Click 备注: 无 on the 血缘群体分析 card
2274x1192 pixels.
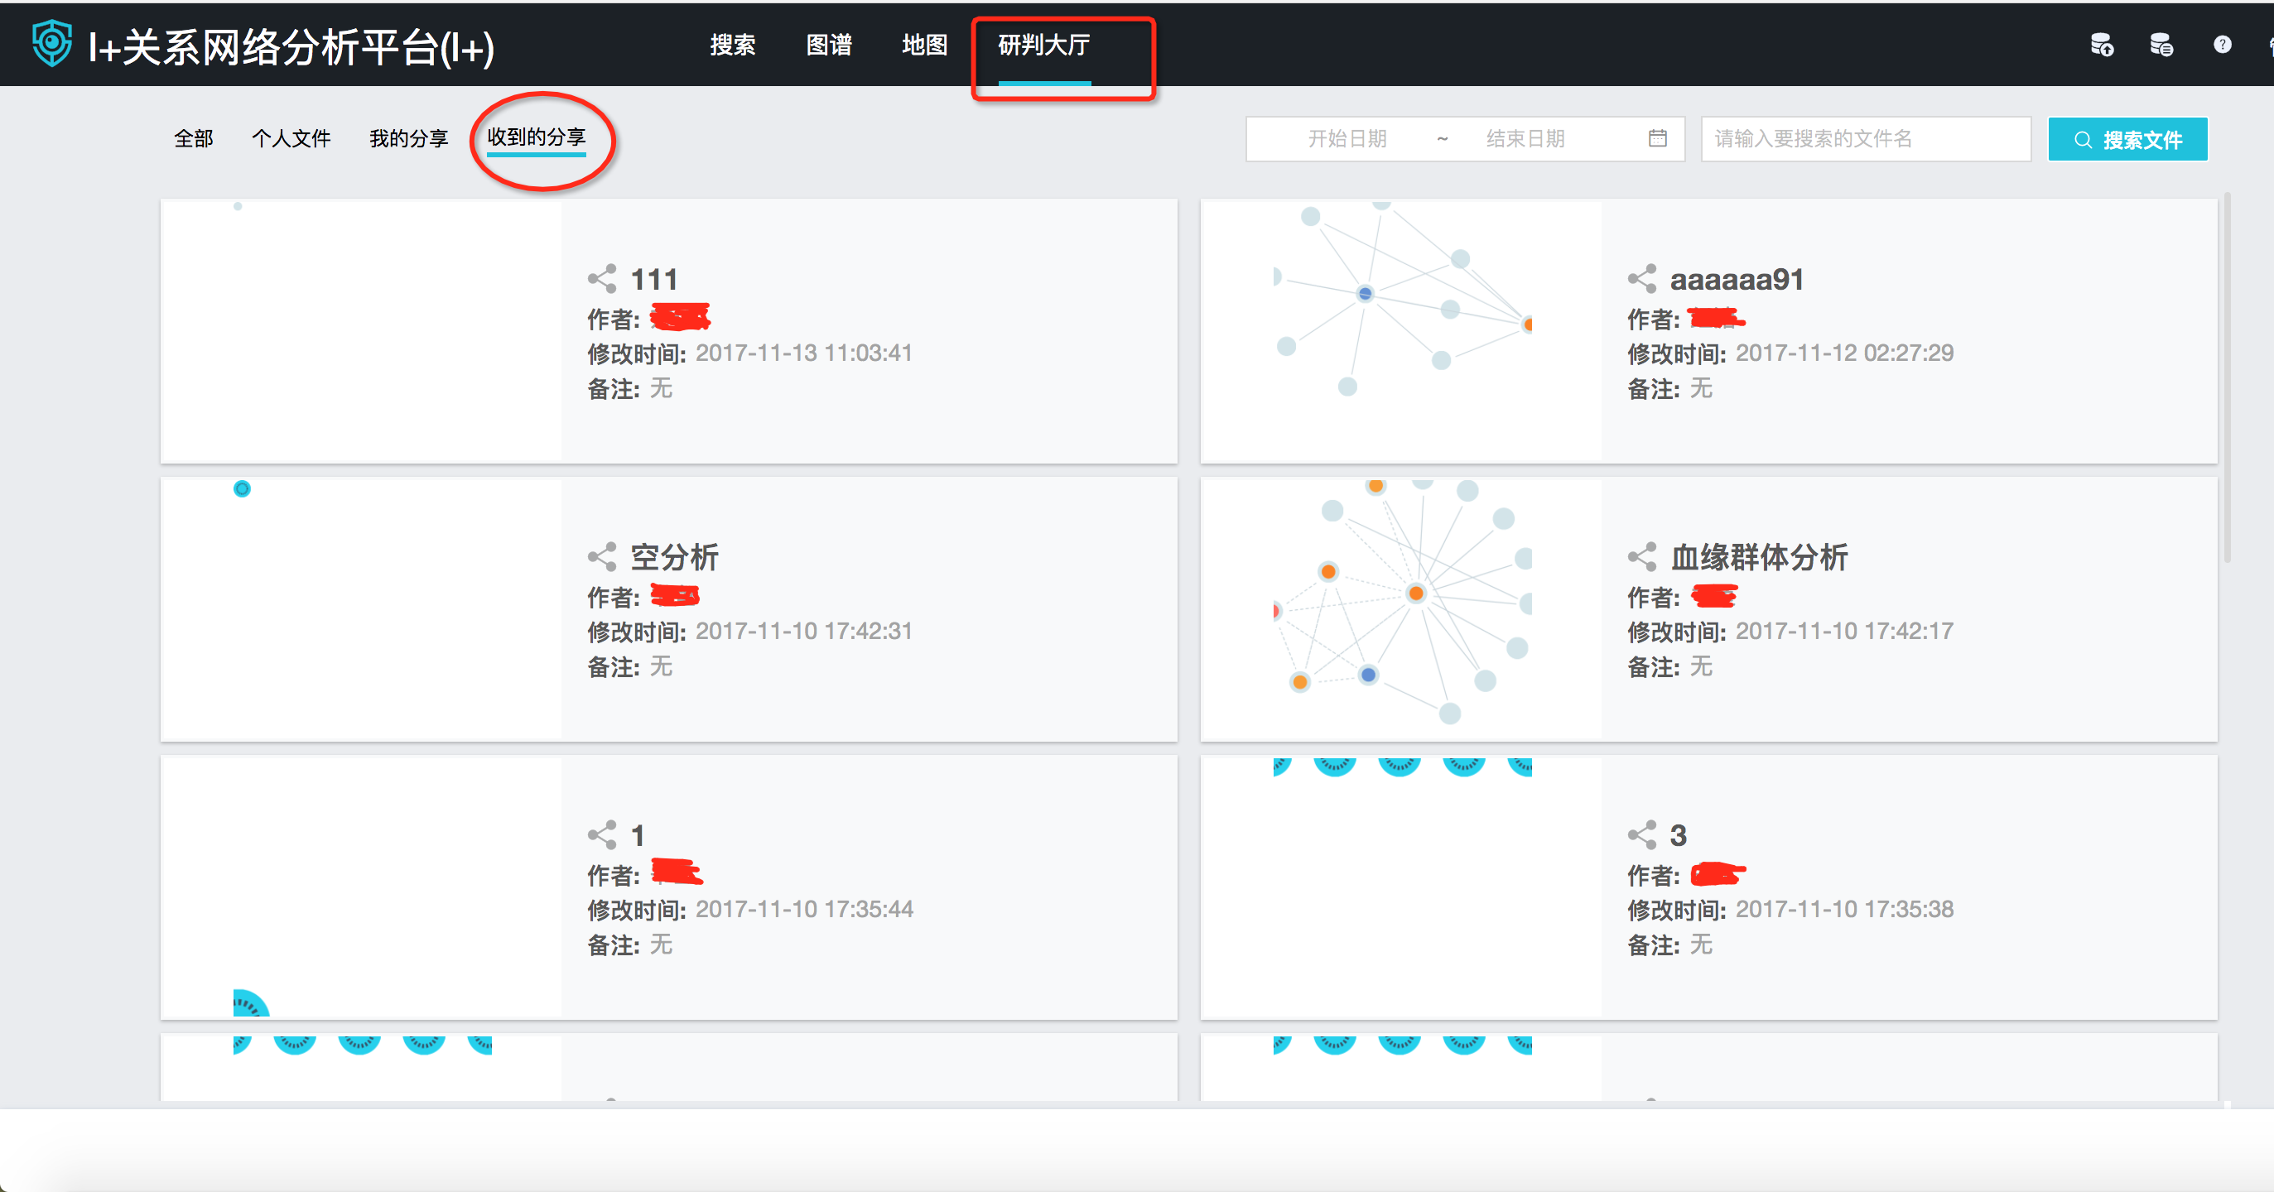(x=1670, y=666)
